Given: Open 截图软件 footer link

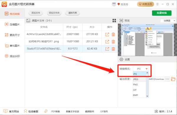Looking at the screenshot, I should point(90,111).
